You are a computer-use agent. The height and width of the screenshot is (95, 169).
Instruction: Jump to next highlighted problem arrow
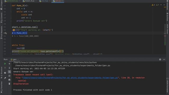pyautogui.click(x=164, y=5)
